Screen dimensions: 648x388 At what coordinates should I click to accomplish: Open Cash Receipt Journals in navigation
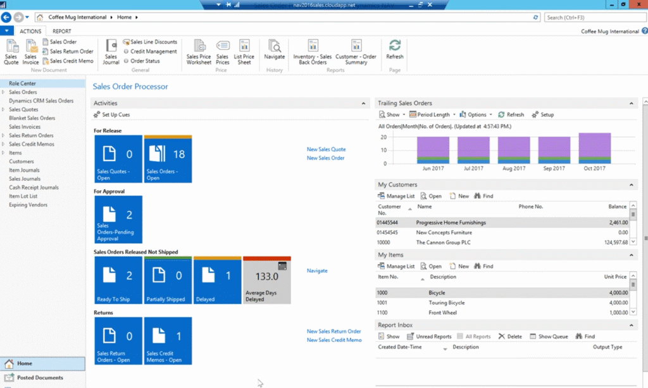click(34, 188)
